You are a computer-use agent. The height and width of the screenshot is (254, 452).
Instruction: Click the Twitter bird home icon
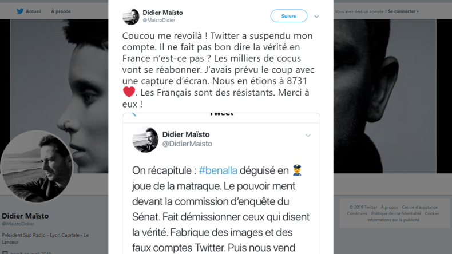coord(20,11)
